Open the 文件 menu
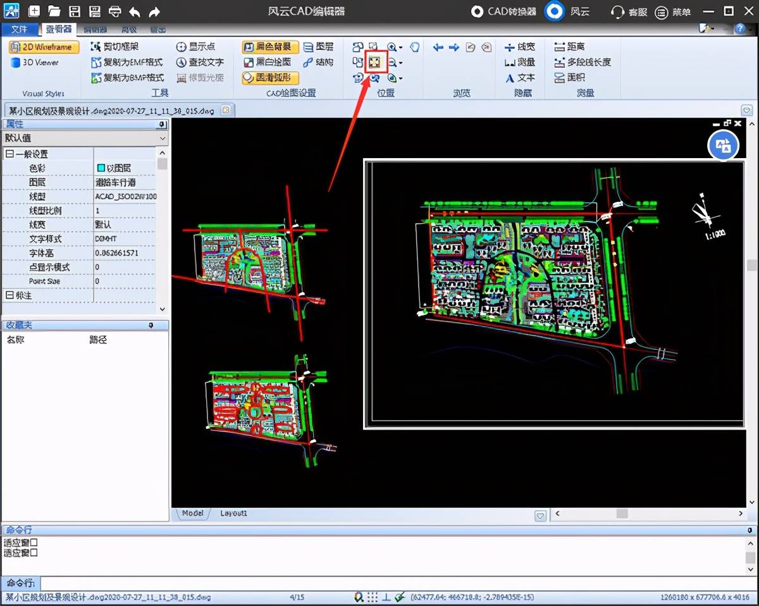 click(x=20, y=29)
